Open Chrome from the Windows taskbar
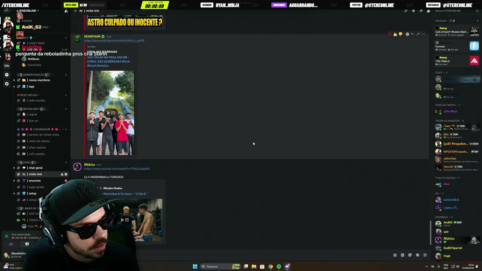The width and height of the screenshot is (482, 271). click(x=270, y=266)
